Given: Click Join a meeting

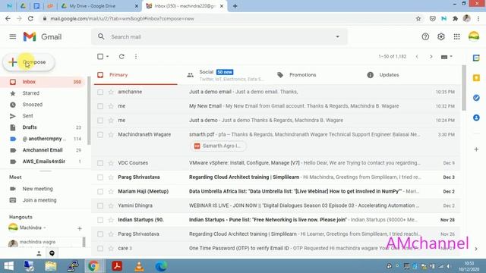Looking at the screenshot, I should pos(39,200).
